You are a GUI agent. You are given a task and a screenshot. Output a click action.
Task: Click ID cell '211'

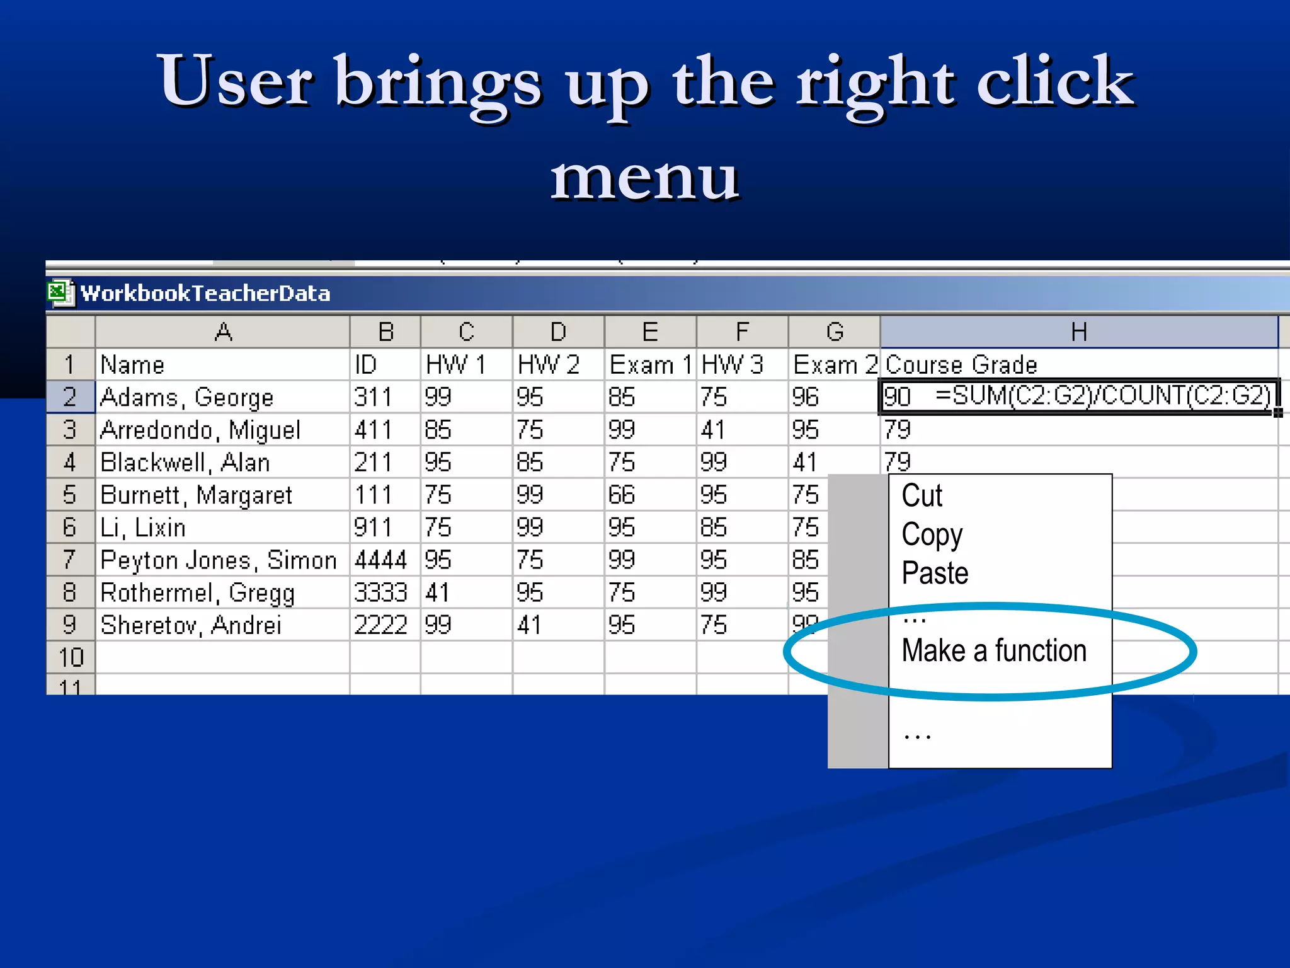[385, 462]
